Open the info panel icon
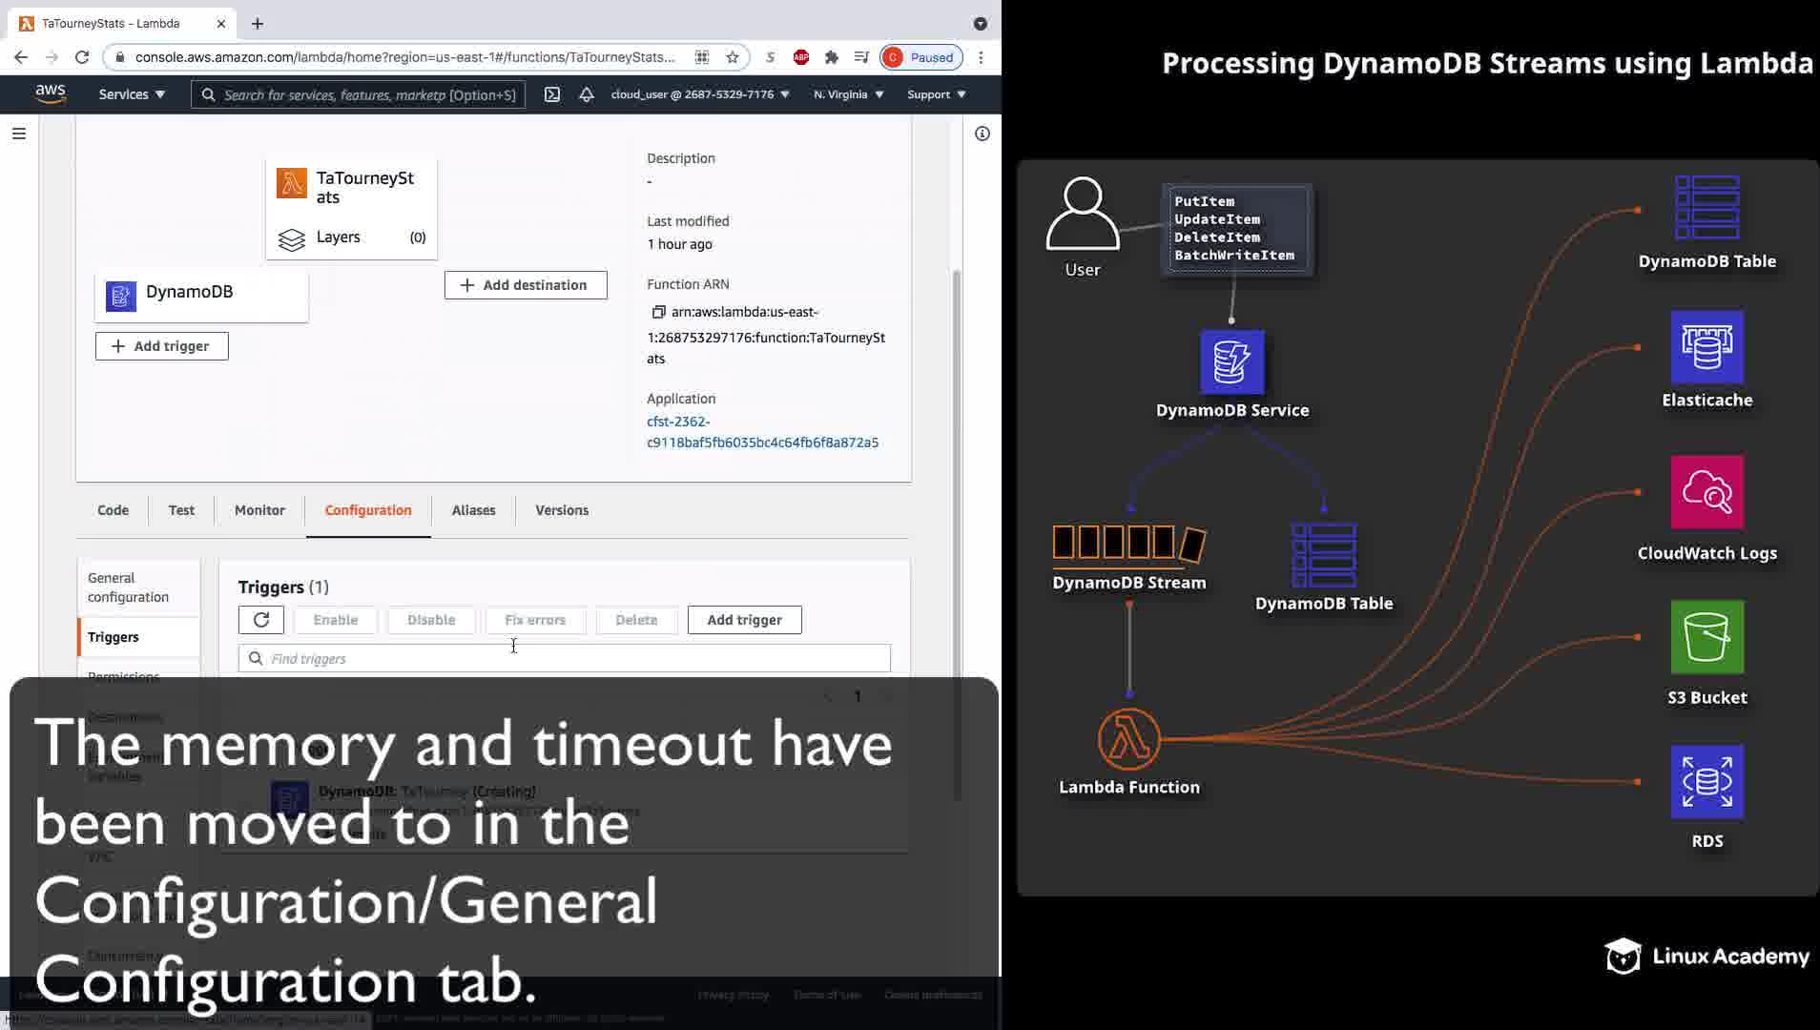Image resolution: width=1820 pixels, height=1030 pixels. point(982,134)
